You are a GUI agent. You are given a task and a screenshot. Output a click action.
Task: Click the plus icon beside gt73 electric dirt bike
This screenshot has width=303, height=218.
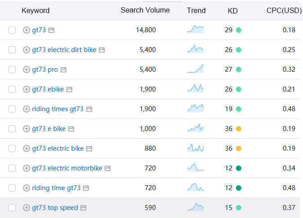(27, 50)
